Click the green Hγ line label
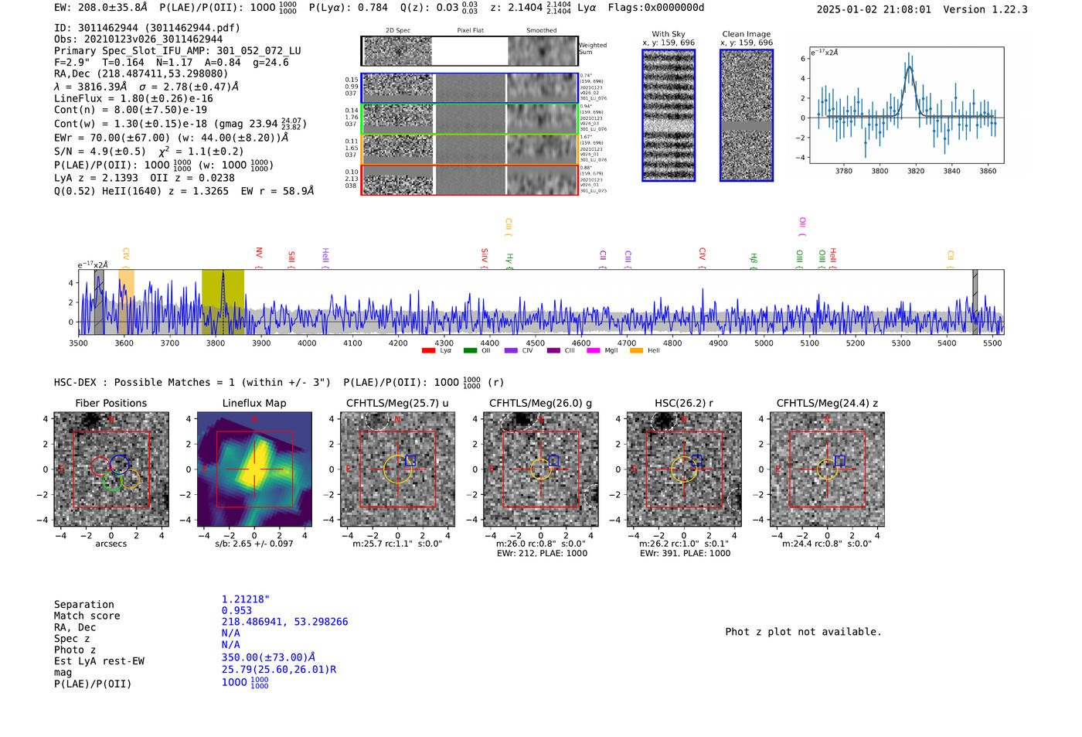The height and width of the screenshot is (737, 1082). coord(509,260)
